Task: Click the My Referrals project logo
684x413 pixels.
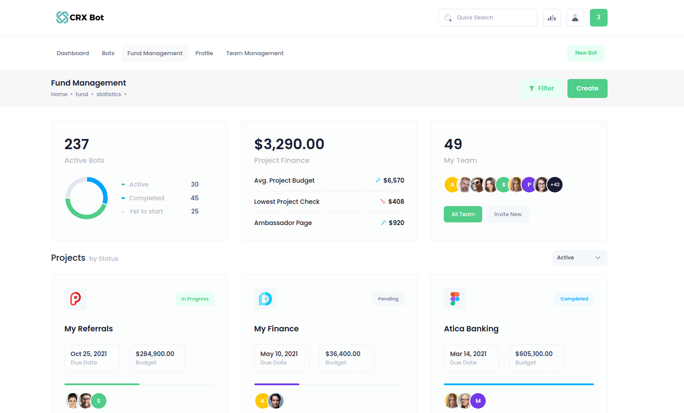Action: (x=76, y=299)
